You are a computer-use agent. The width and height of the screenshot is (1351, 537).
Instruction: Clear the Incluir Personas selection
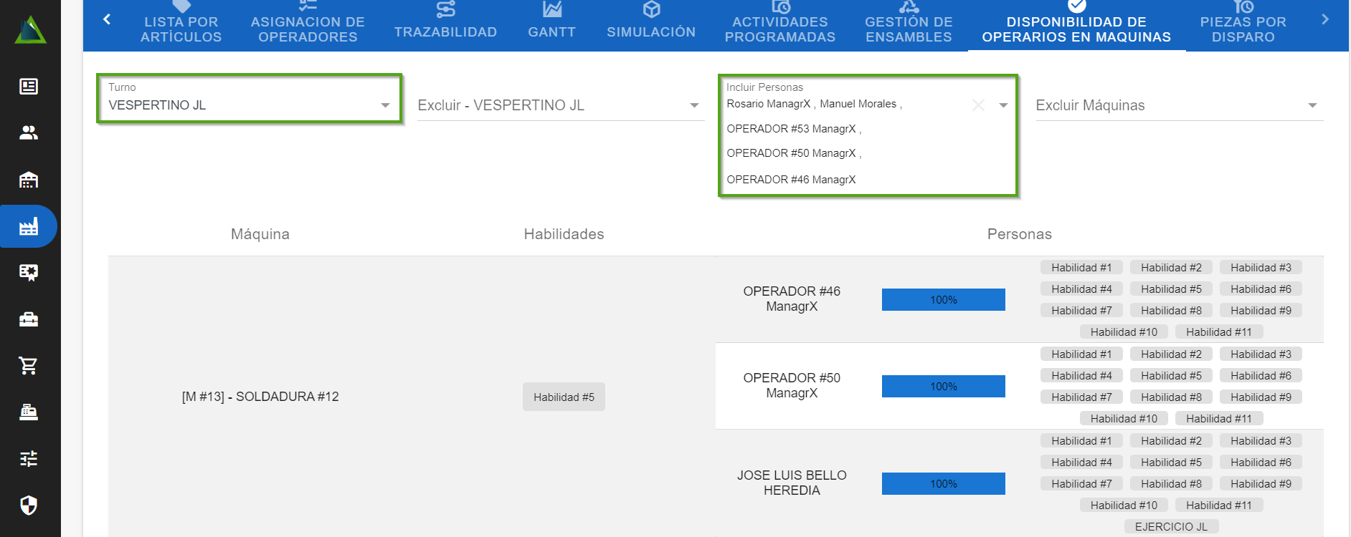978,105
